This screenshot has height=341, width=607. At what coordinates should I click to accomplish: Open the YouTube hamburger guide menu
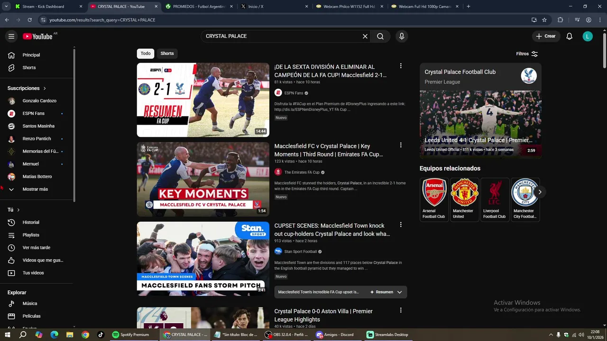pyautogui.click(x=11, y=36)
